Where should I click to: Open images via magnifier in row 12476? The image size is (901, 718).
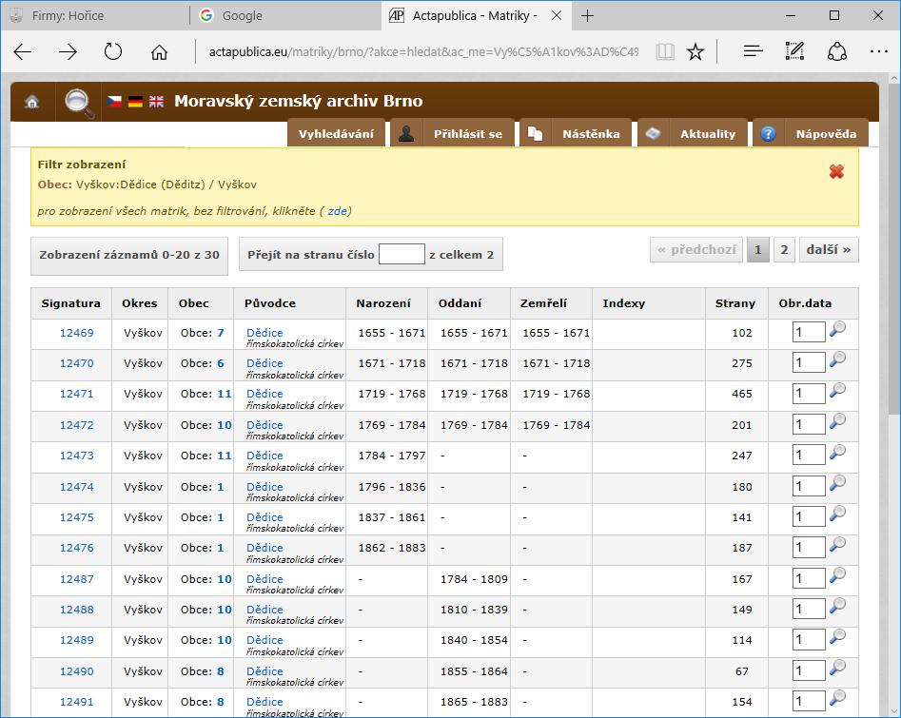click(x=838, y=544)
